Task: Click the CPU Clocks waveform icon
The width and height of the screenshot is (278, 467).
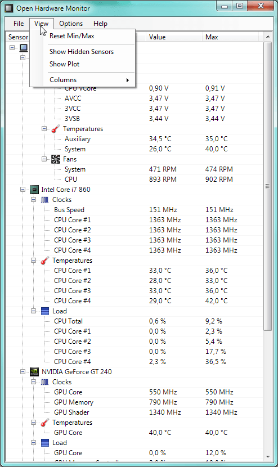Action: 44,200
